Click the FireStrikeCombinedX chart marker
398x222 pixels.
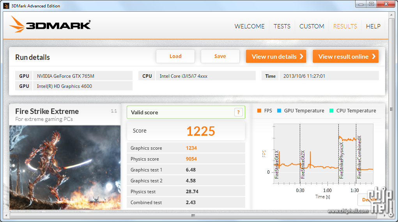[359, 157]
